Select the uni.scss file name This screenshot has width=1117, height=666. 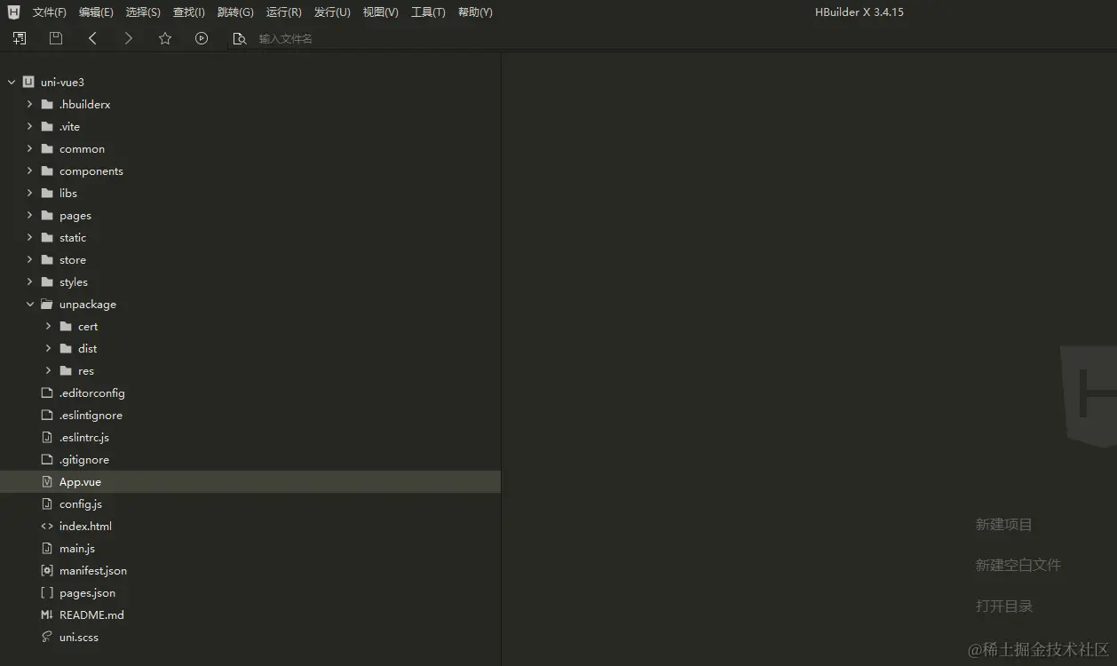point(79,638)
